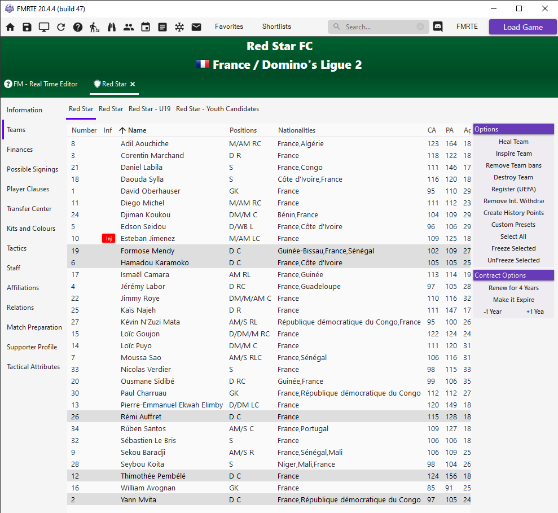This screenshot has height=513, width=558.
Task: Click the shield icon on Red Star tab
Action: (97, 84)
